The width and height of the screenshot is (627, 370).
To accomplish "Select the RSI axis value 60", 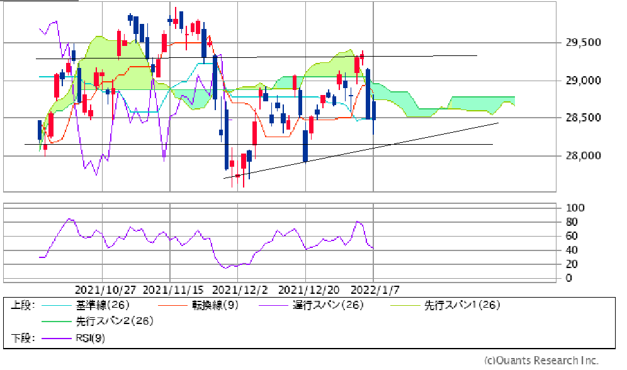I will (x=572, y=236).
